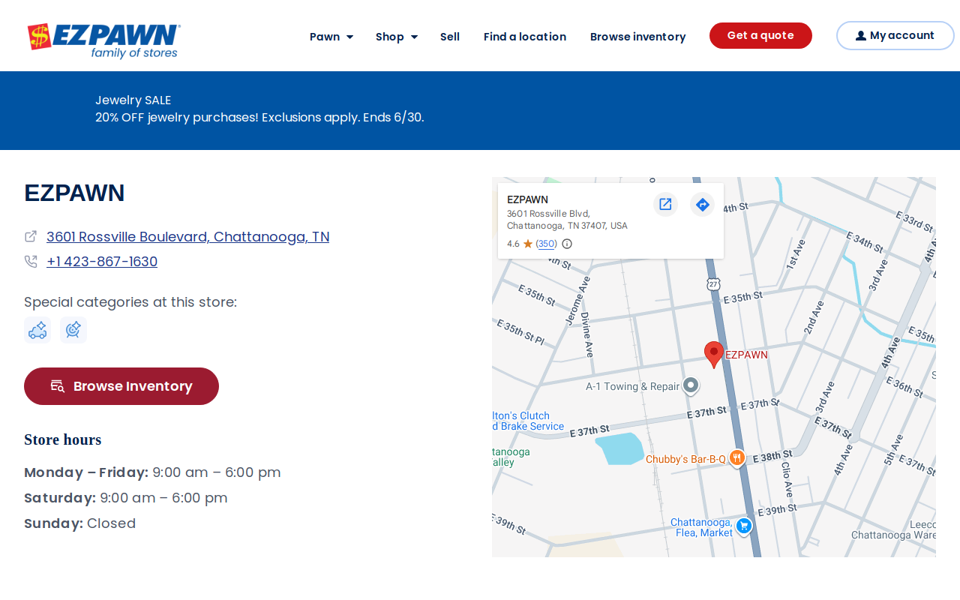Open the larger map view icon
The image size is (960, 600).
pyautogui.click(x=665, y=204)
